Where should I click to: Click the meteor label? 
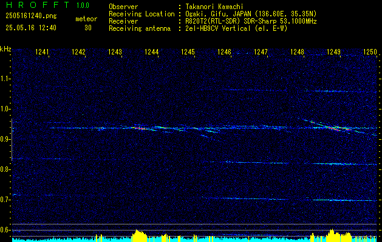tap(86, 19)
